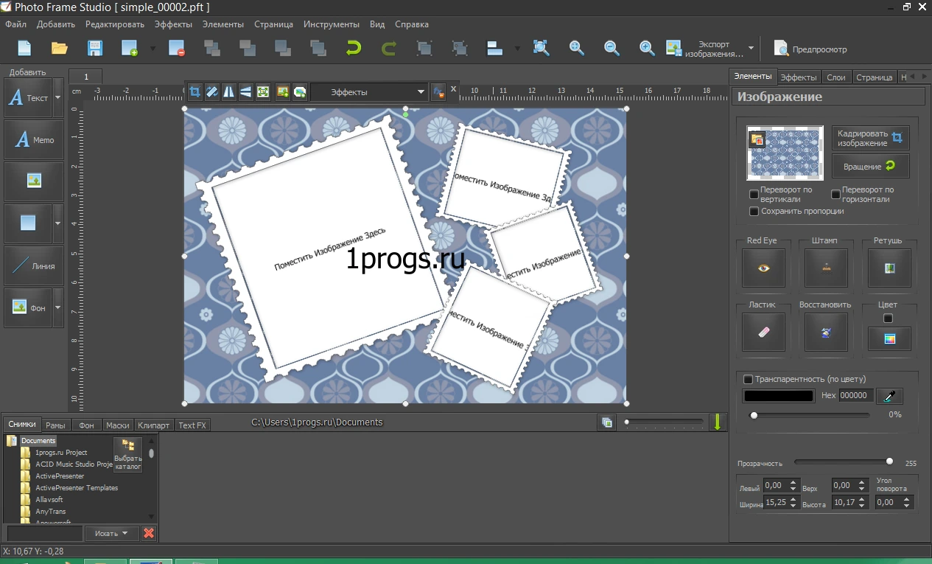Remove effects fx icon in floating toolbar

pyautogui.click(x=438, y=92)
